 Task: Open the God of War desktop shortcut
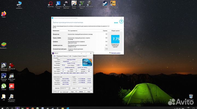click(x=51, y=4)
